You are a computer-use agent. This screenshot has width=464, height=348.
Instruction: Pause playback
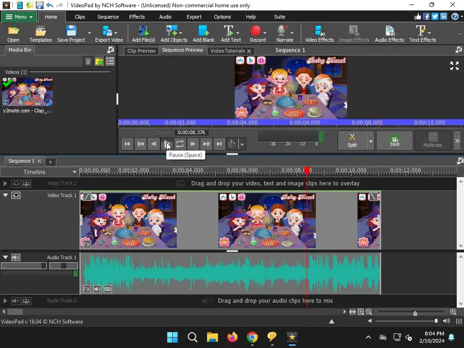167,144
